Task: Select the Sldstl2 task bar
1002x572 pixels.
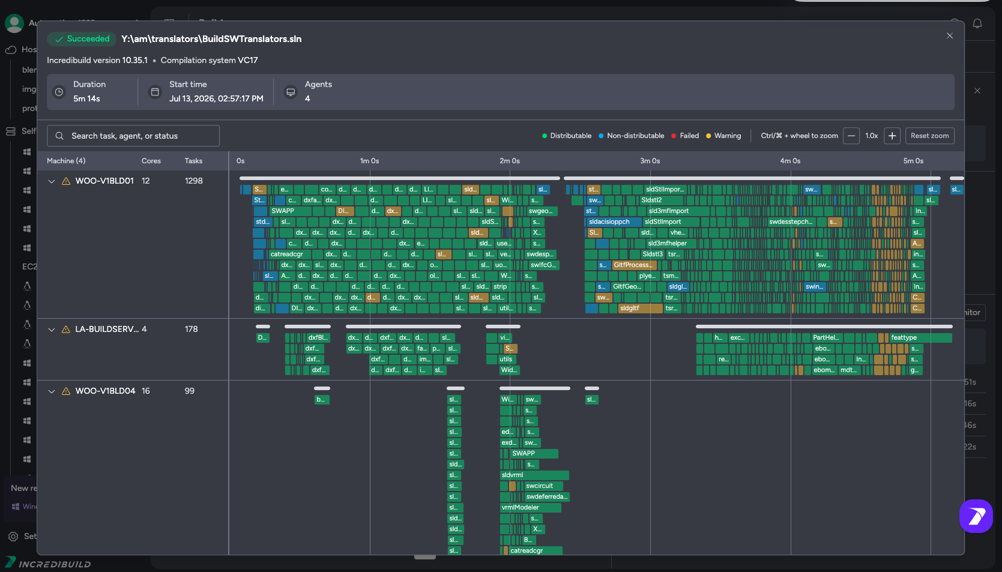Action: point(662,200)
